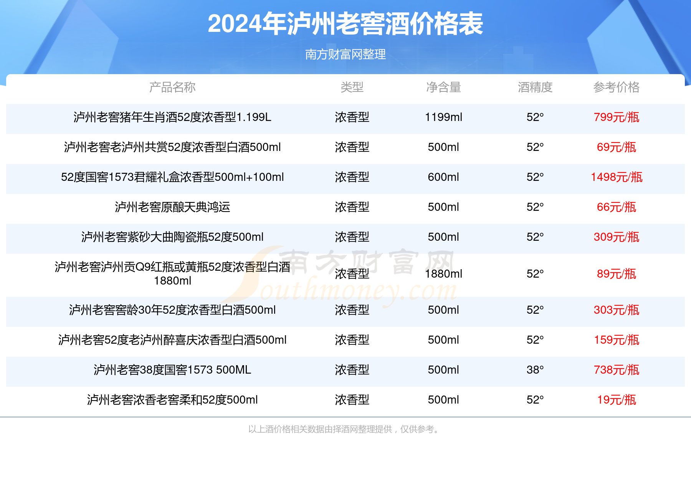Click the 66元/瓶 price

point(617,207)
